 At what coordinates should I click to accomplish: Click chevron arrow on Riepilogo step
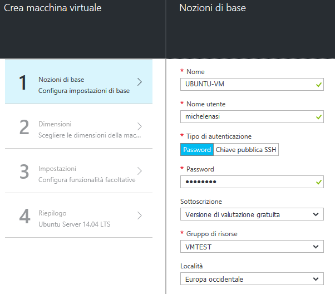pos(140,215)
